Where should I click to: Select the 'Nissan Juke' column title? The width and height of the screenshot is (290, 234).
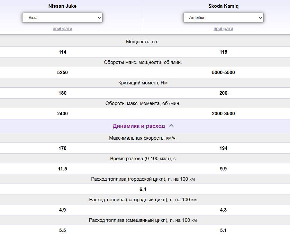click(62, 6)
